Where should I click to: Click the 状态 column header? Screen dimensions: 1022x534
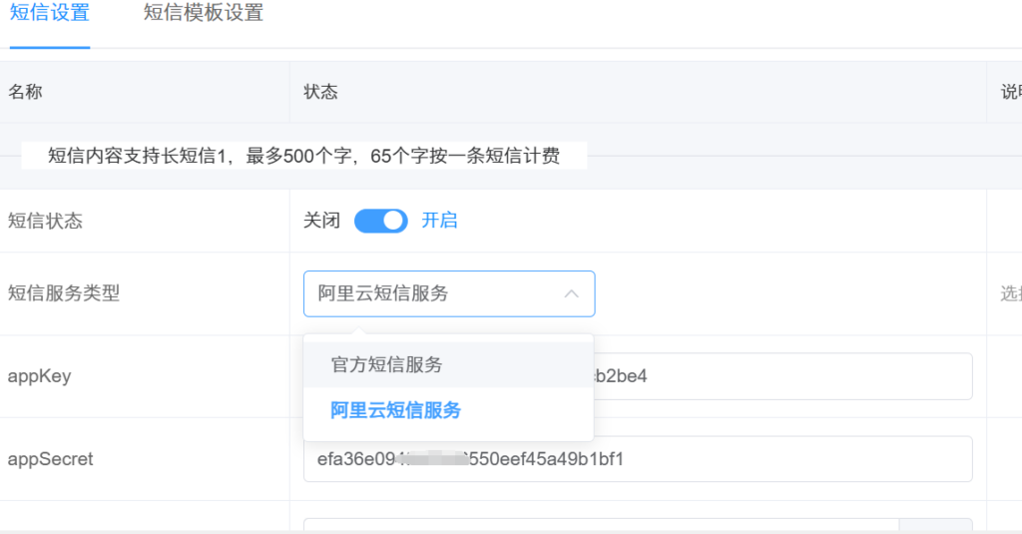click(x=320, y=92)
